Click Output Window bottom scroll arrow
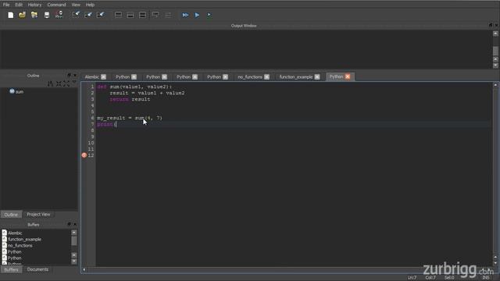 (x=495, y=66)
